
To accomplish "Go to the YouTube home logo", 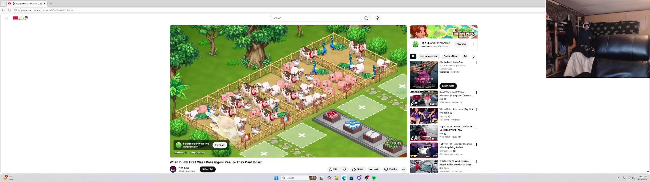I will click(x=20, y=18).
